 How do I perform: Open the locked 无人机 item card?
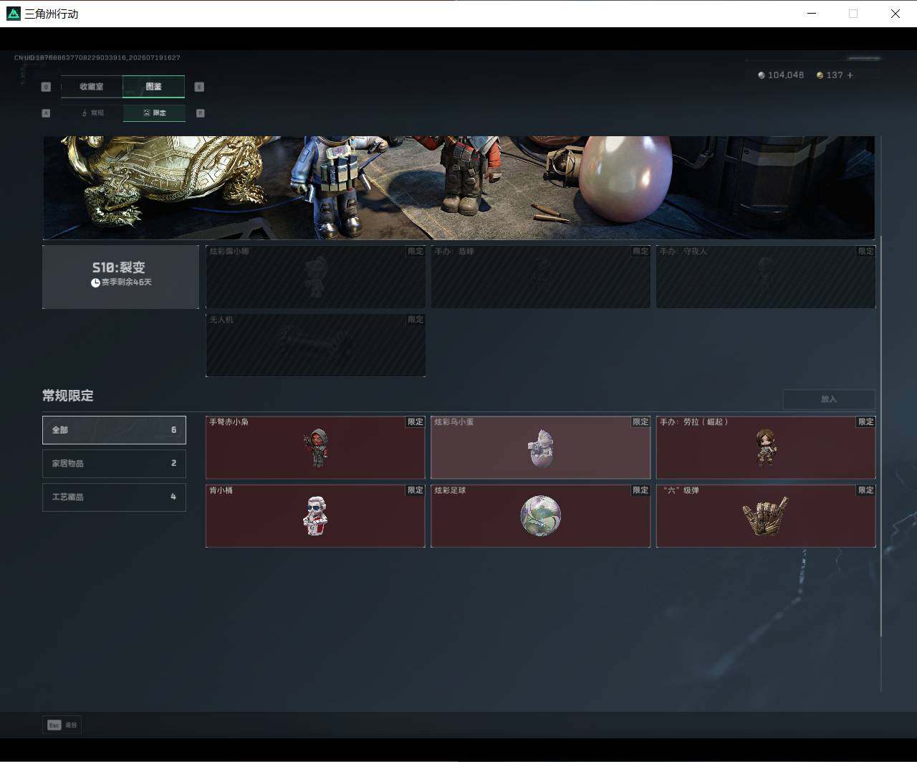(x=315, y=345)
